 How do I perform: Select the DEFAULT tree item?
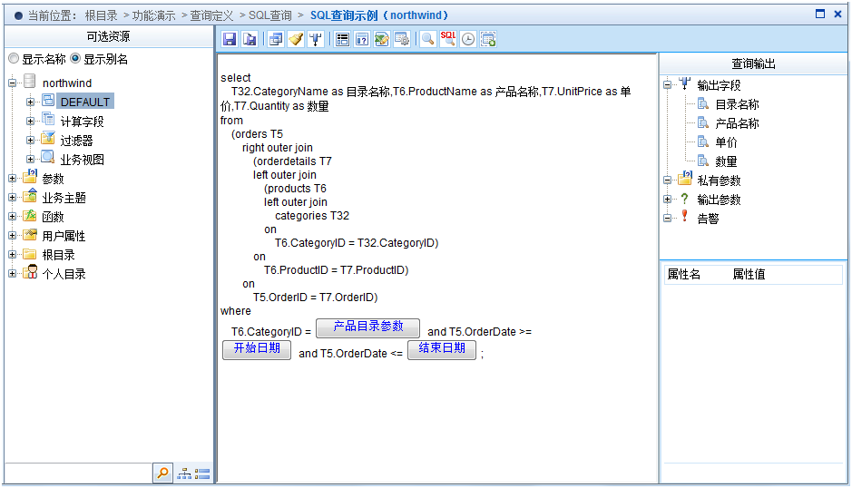pyautogui.click(x=84, y=102)
